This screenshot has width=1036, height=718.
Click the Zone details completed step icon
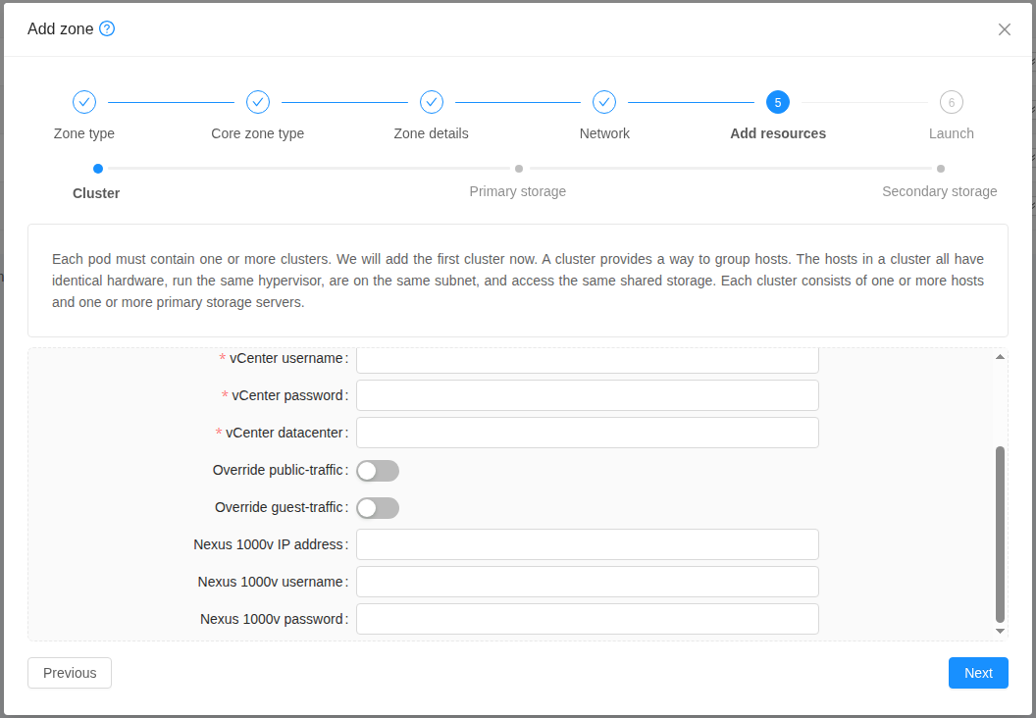pyautogui.click(x=432, y=102)
